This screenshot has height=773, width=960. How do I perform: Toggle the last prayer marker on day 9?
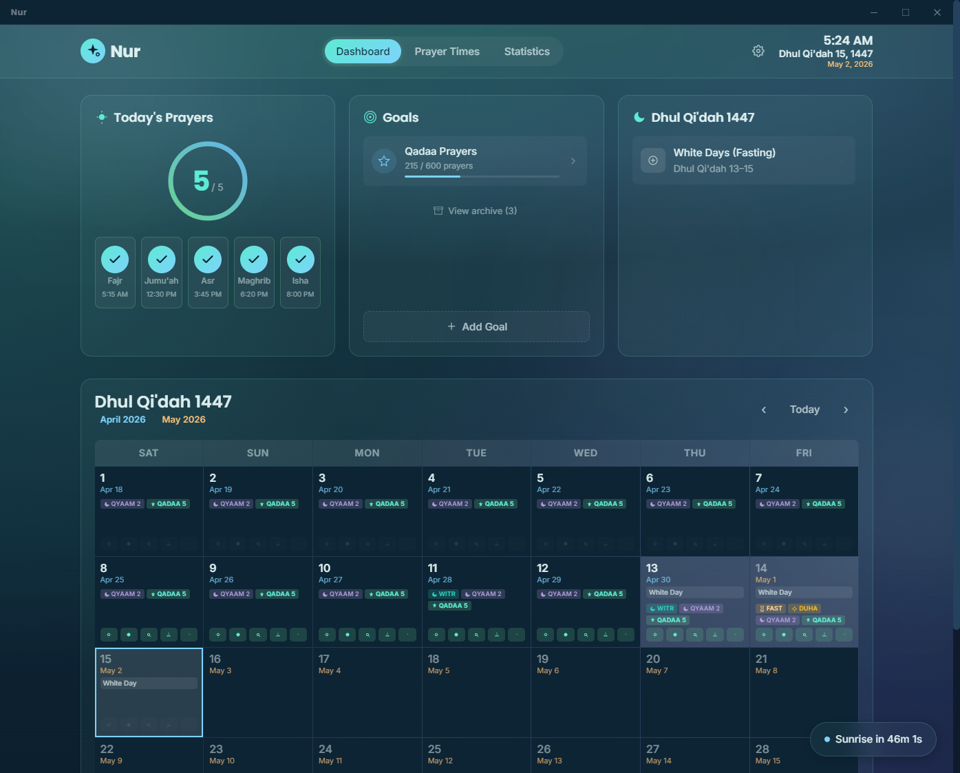298,635
